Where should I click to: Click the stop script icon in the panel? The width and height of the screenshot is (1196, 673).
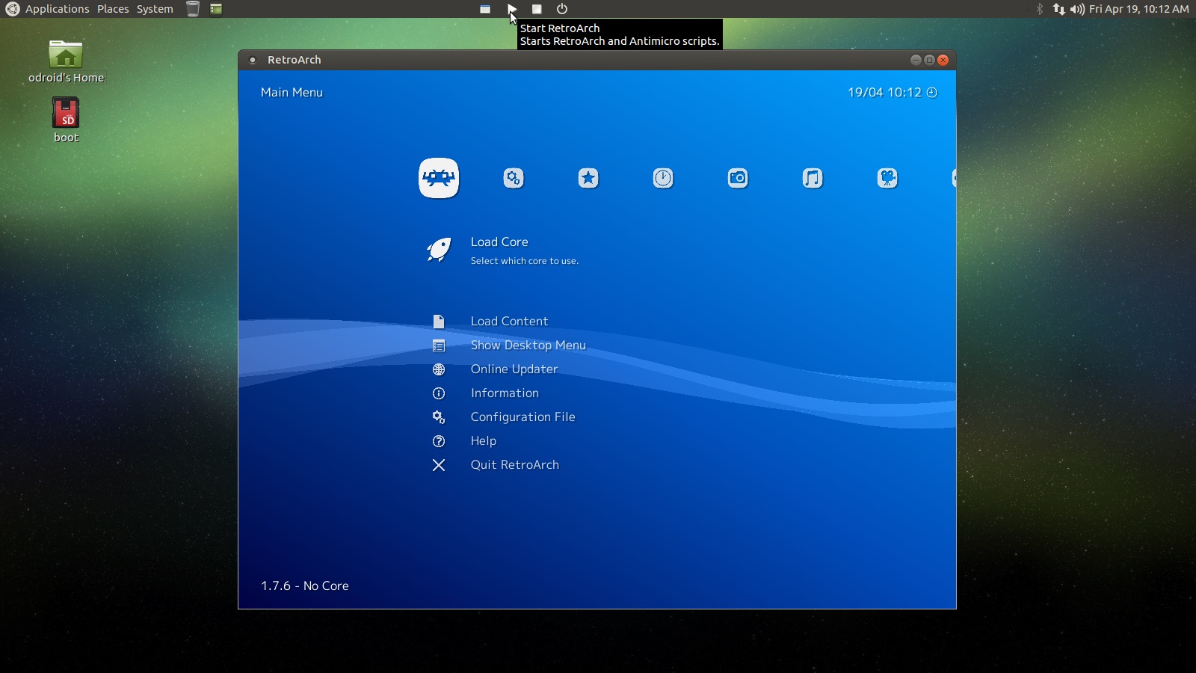point(536,9)
